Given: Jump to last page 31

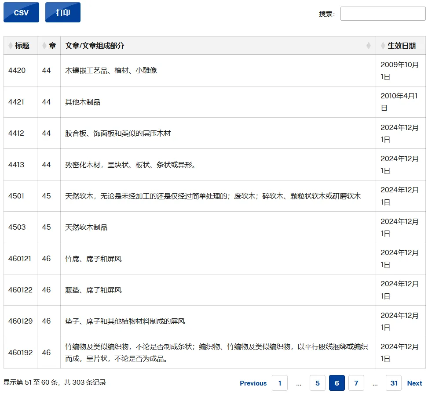Looking at the screenshot, I should tap(394, 383).
